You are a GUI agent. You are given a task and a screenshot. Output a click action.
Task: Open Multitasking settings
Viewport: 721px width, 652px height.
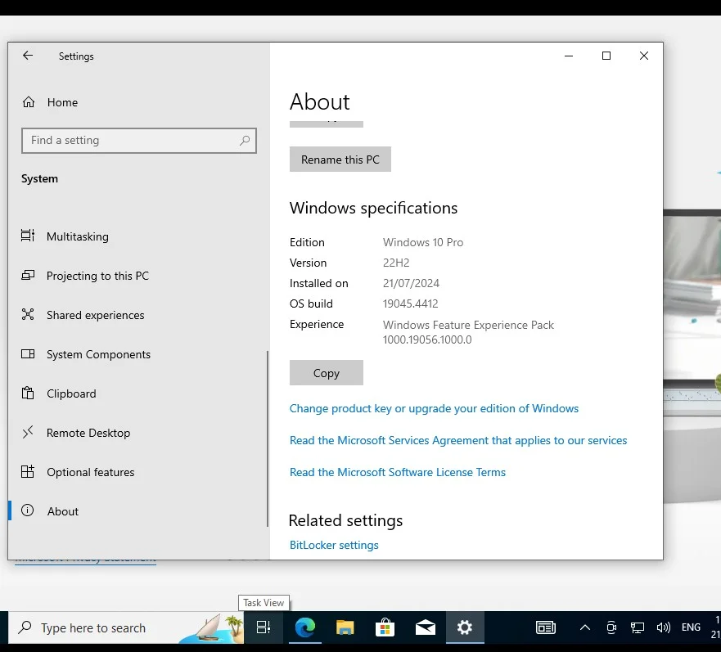(x=138, y=236)
